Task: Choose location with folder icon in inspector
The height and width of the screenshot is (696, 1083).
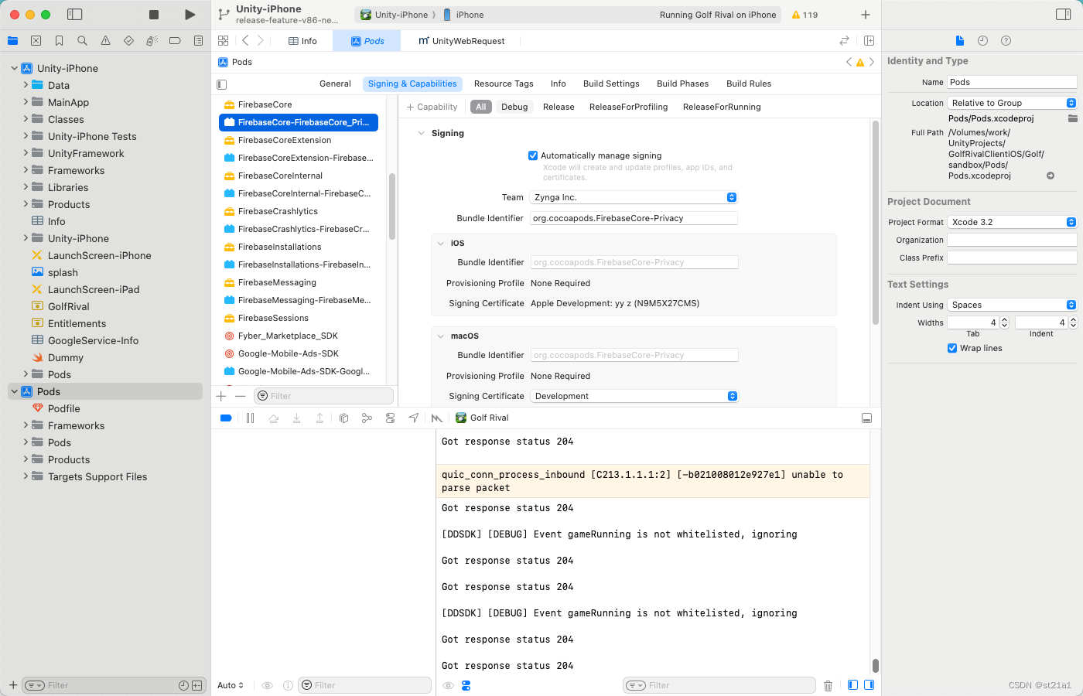Action: [x=1072, y=118]
